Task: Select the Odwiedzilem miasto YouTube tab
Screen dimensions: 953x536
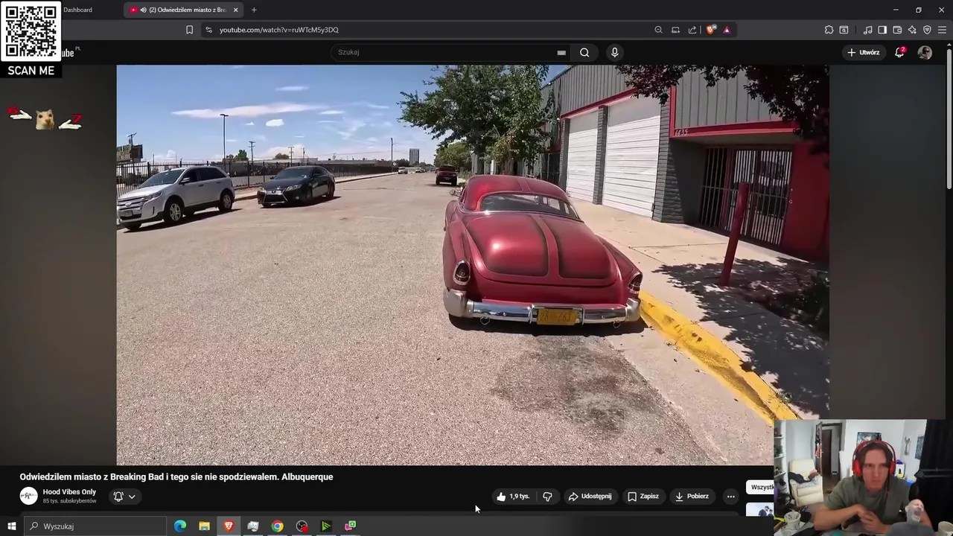Action: [184, 10]
